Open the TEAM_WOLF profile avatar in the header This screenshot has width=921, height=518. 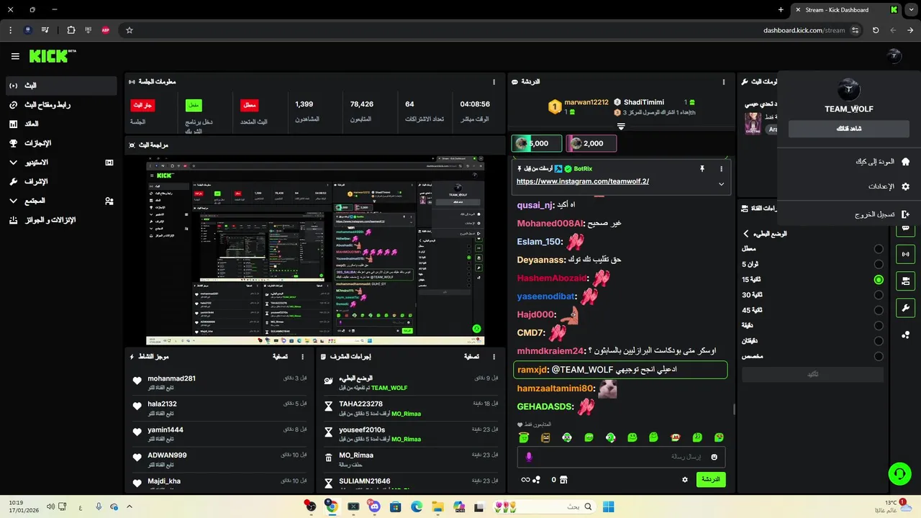click(x=894, y=56)
